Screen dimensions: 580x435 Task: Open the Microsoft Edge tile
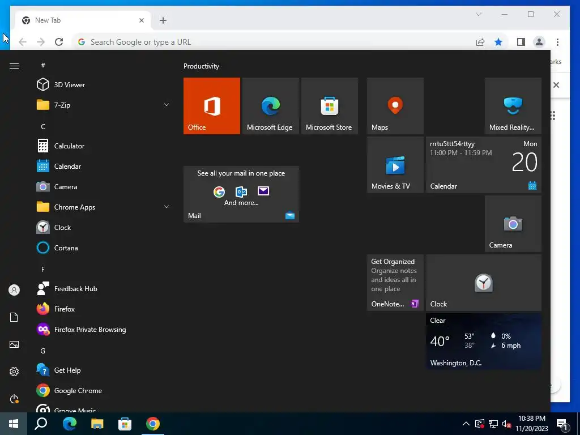point(270,106)
